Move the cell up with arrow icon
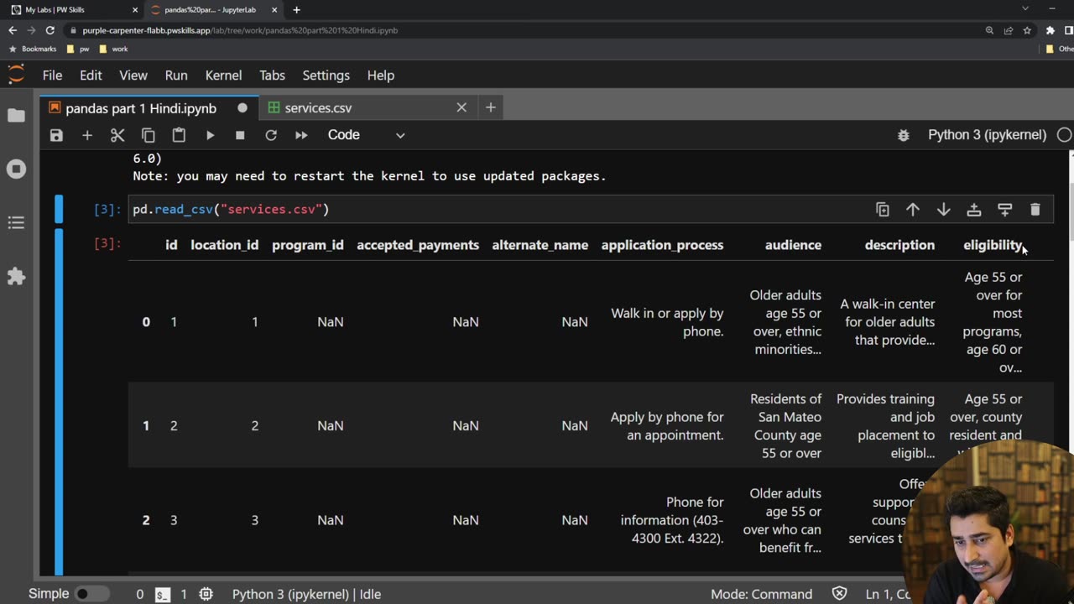 pos(913,210)
